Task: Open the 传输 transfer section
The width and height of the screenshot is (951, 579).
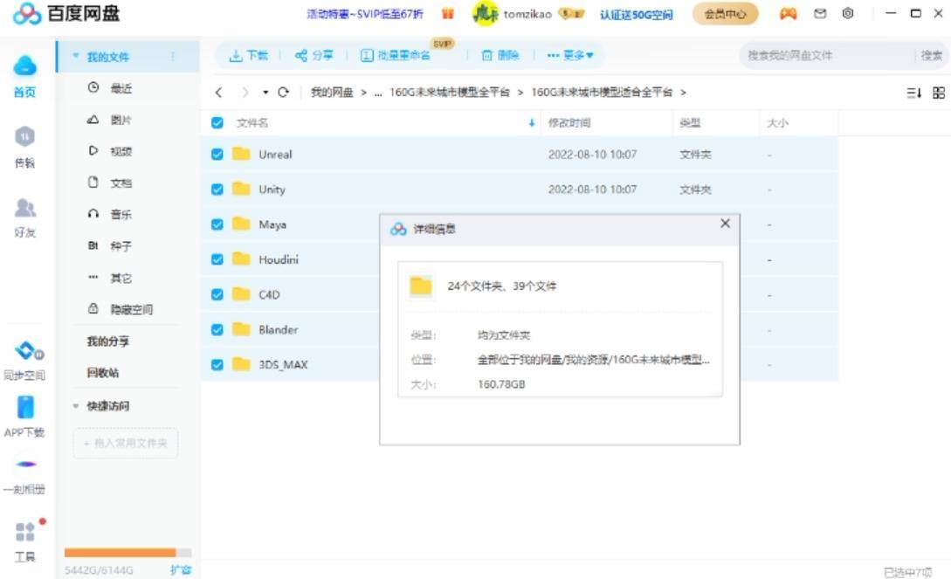Action: (x=24, y=148)
